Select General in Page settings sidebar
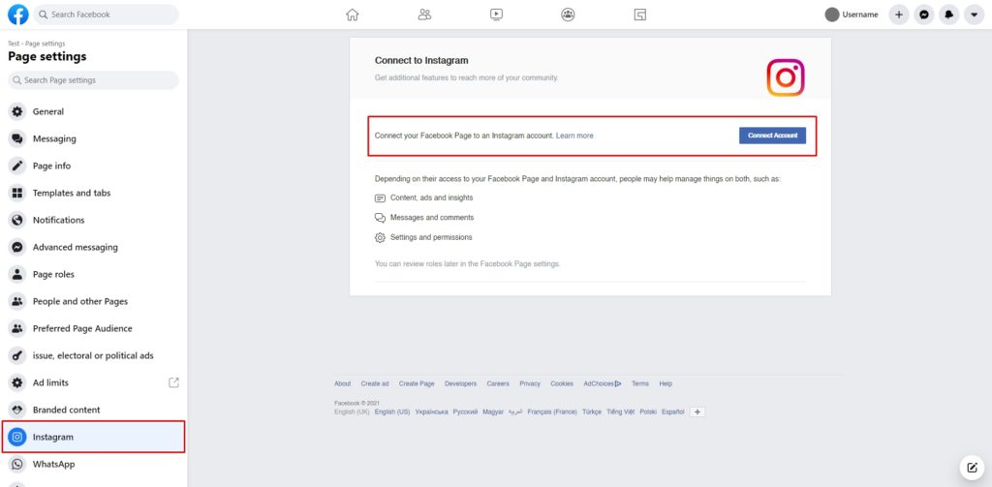The width and height of the screenshot is (992, 487). (x=48, y=111)
